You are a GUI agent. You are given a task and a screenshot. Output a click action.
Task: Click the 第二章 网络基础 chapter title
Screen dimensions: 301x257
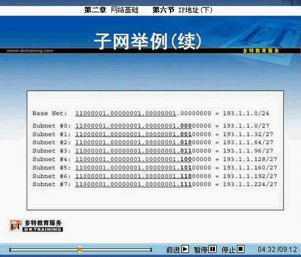tap(112, 10)
